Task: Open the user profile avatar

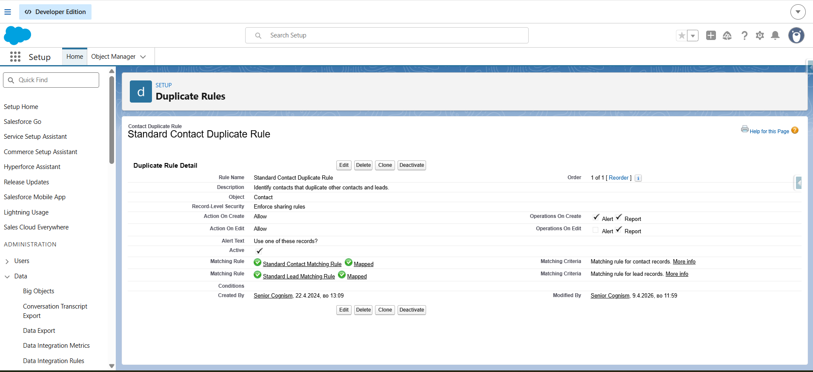Action: [x=796, y=35]
